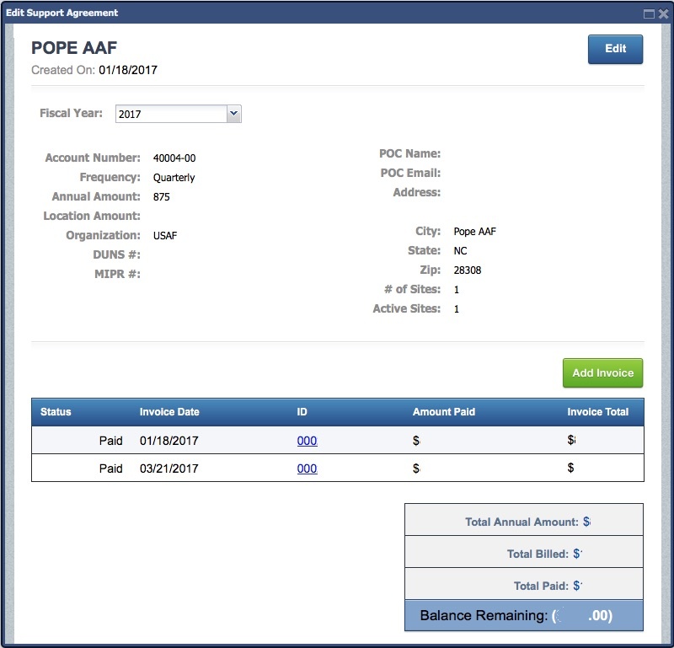
Task: Click the Amount Paid column header
Action: [x=443, y=412]
